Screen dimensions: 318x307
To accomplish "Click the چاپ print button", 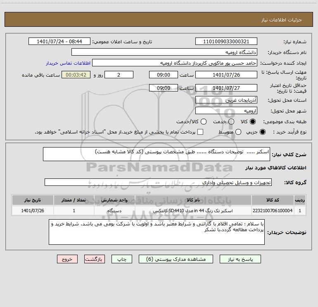I will tap(122, 259).
